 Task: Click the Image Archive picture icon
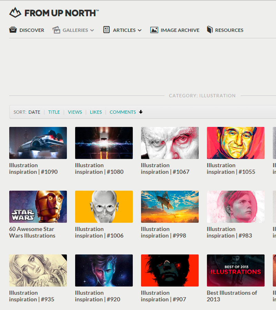154,30
